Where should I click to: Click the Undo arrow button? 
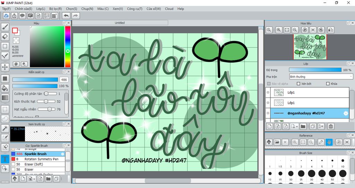click(66, 16)
